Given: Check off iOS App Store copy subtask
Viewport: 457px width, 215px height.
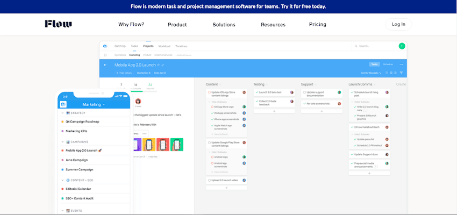Looking at the screenshot, I should point(212,107).
